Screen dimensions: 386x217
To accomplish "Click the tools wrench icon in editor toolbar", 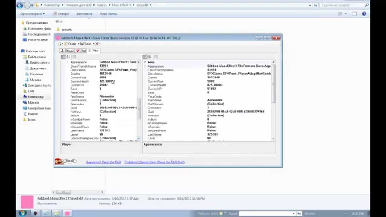I will coord(97,44).
